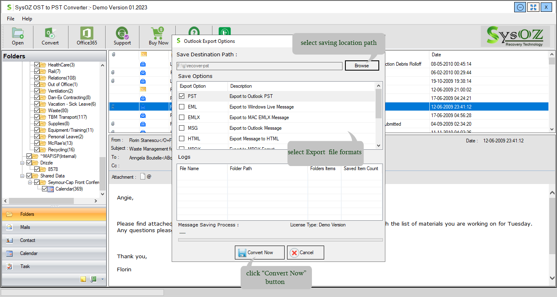Open the Office365 export tool
The height and width of the screenshot is (297, 557).
(86, 36)
